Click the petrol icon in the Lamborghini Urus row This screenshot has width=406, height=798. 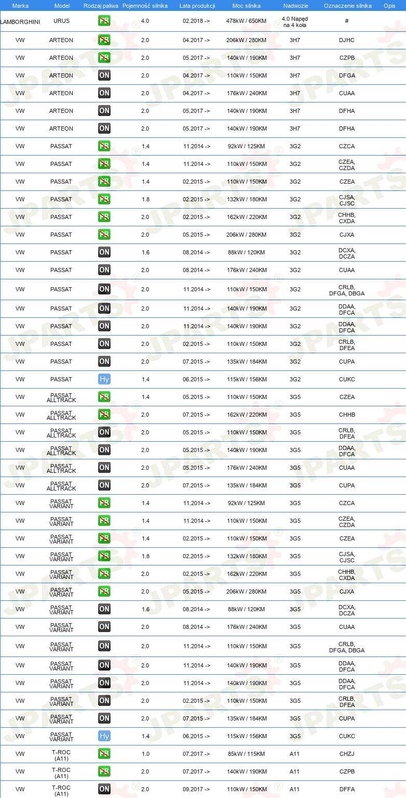104,21
